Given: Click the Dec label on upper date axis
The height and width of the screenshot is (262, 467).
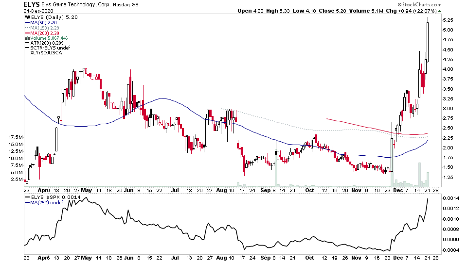Looking at the screenshot, I should click(398, 190).
